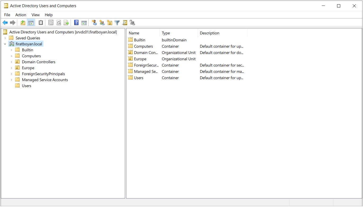Click 'Default container for ma...' description
This screenshot has width=363, height=207.
point(222,72)
